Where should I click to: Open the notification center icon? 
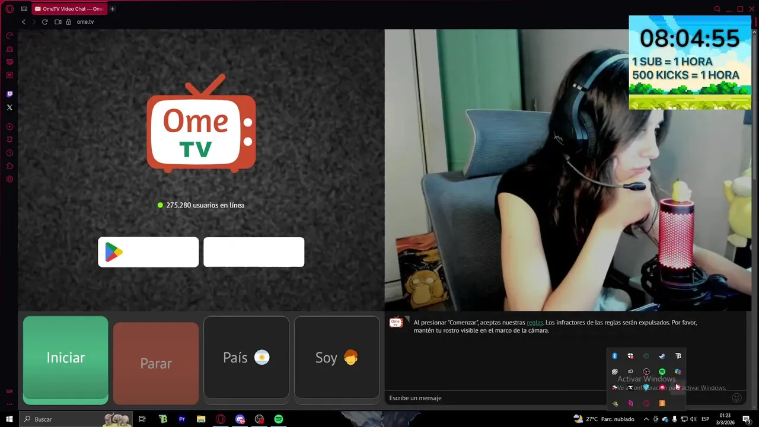tap(747, 419)
